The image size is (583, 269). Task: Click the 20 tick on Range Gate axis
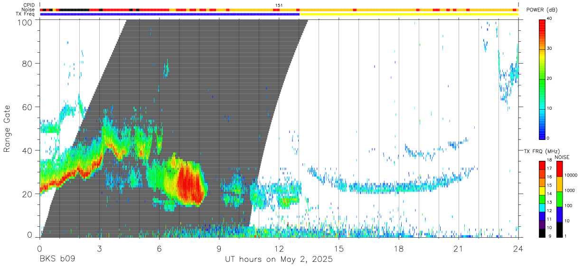click(28, 194)
